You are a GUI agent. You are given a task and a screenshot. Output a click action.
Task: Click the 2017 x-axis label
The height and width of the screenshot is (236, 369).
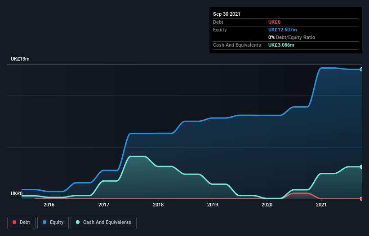[104, 205]
